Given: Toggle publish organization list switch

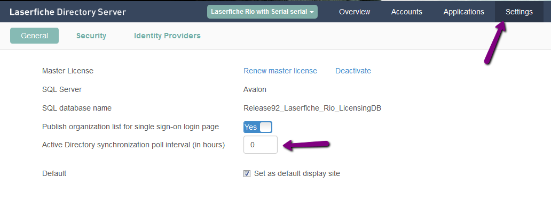Looking at the screenshot, I should coord(257,127).
